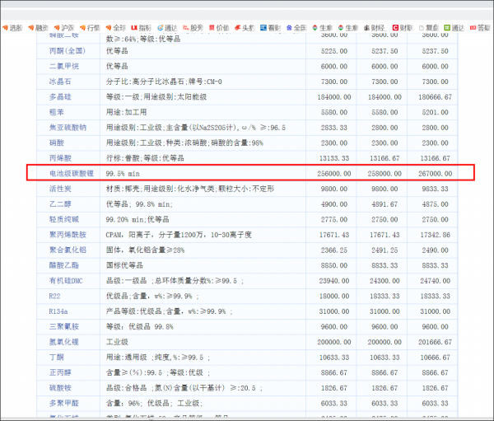494x421 pixels.
Task: Open the 焦亚硫酸钠 product link
Action: click(68, 128)
